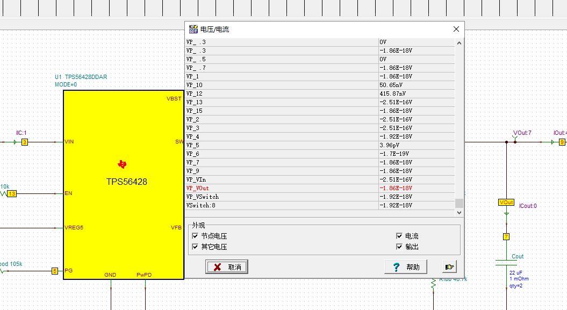
Task: Toggle the 电流 checkbox
Action: click(x=399, y=236)
